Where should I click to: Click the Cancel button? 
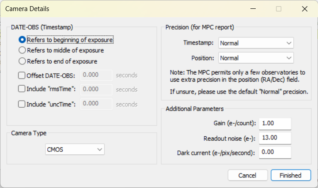point(248,175)
